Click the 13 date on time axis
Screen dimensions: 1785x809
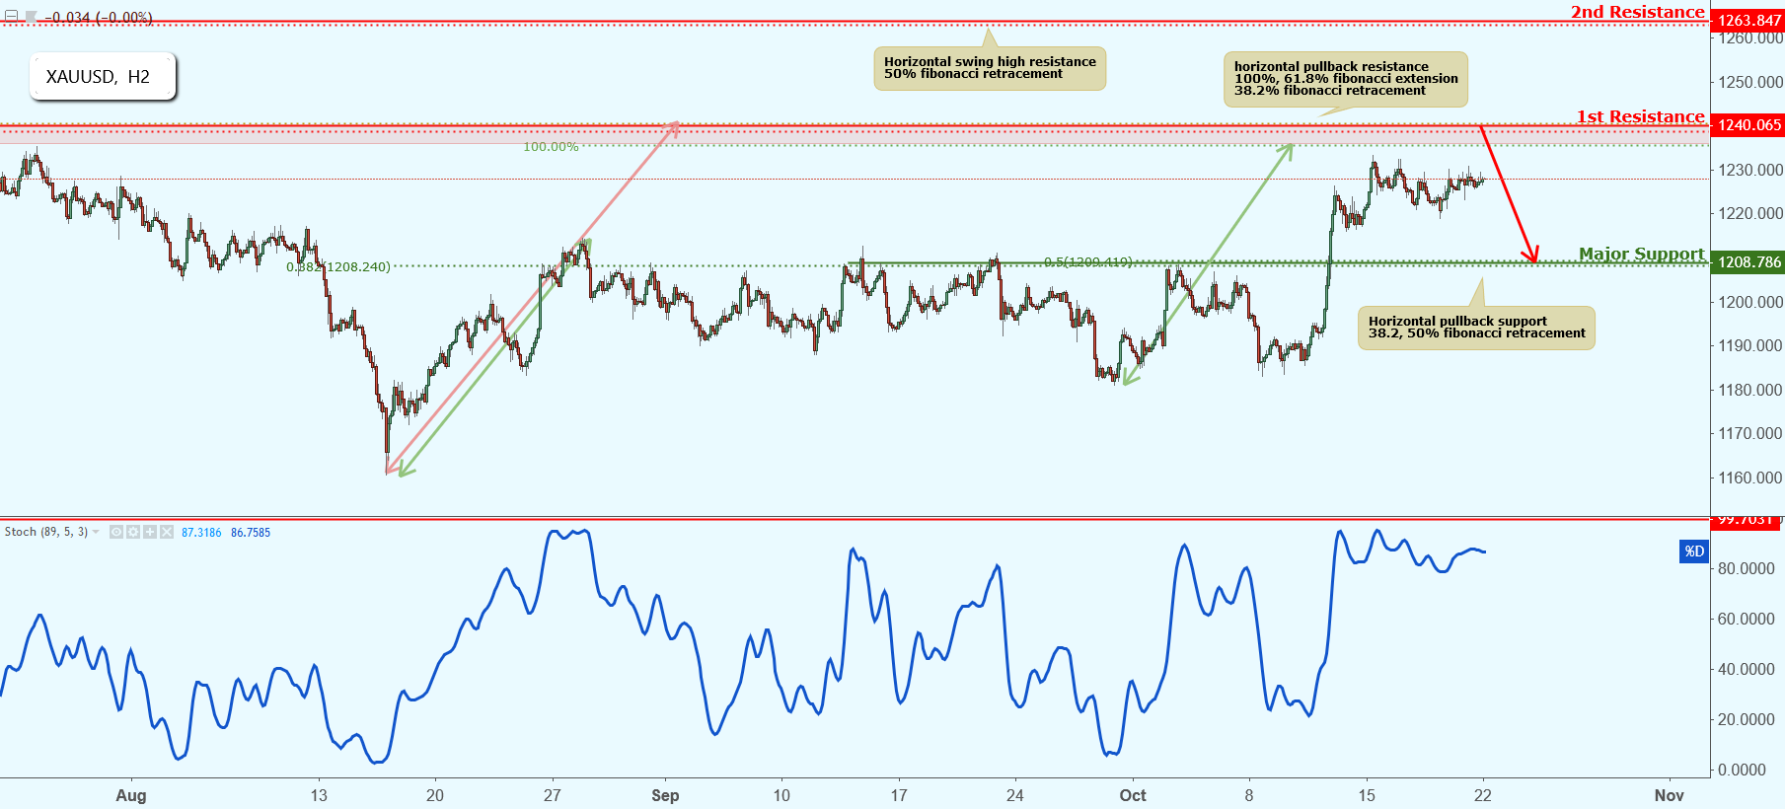[x=319, y=795]
